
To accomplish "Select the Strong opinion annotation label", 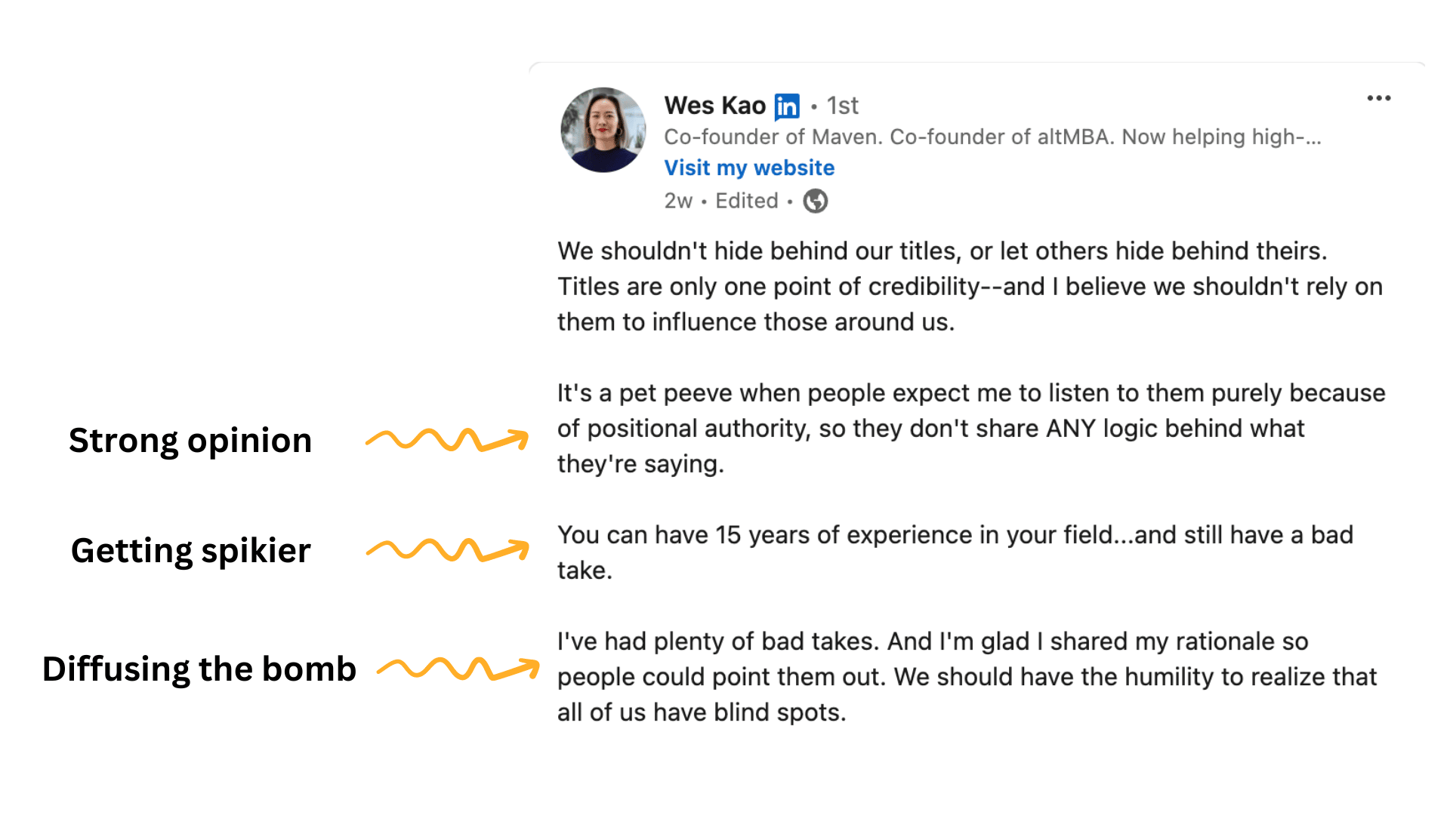I will 190,441.
